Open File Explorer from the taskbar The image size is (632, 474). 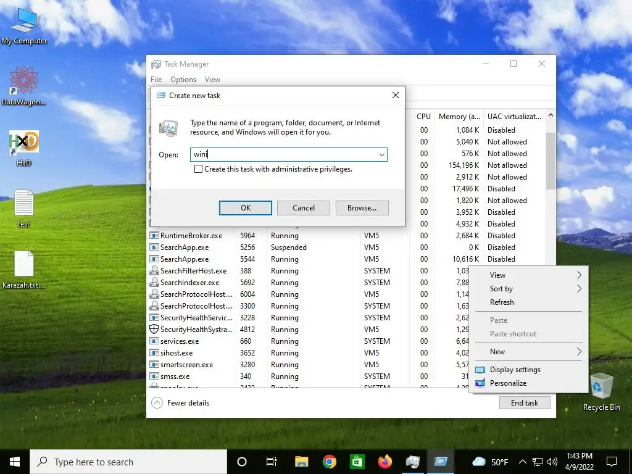301,462
